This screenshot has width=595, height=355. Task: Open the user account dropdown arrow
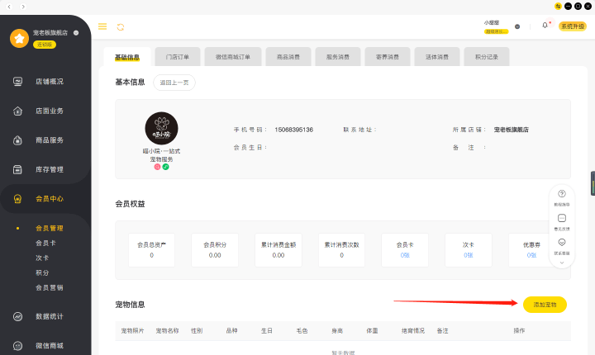pyautogui.click(x=517, y=26)
